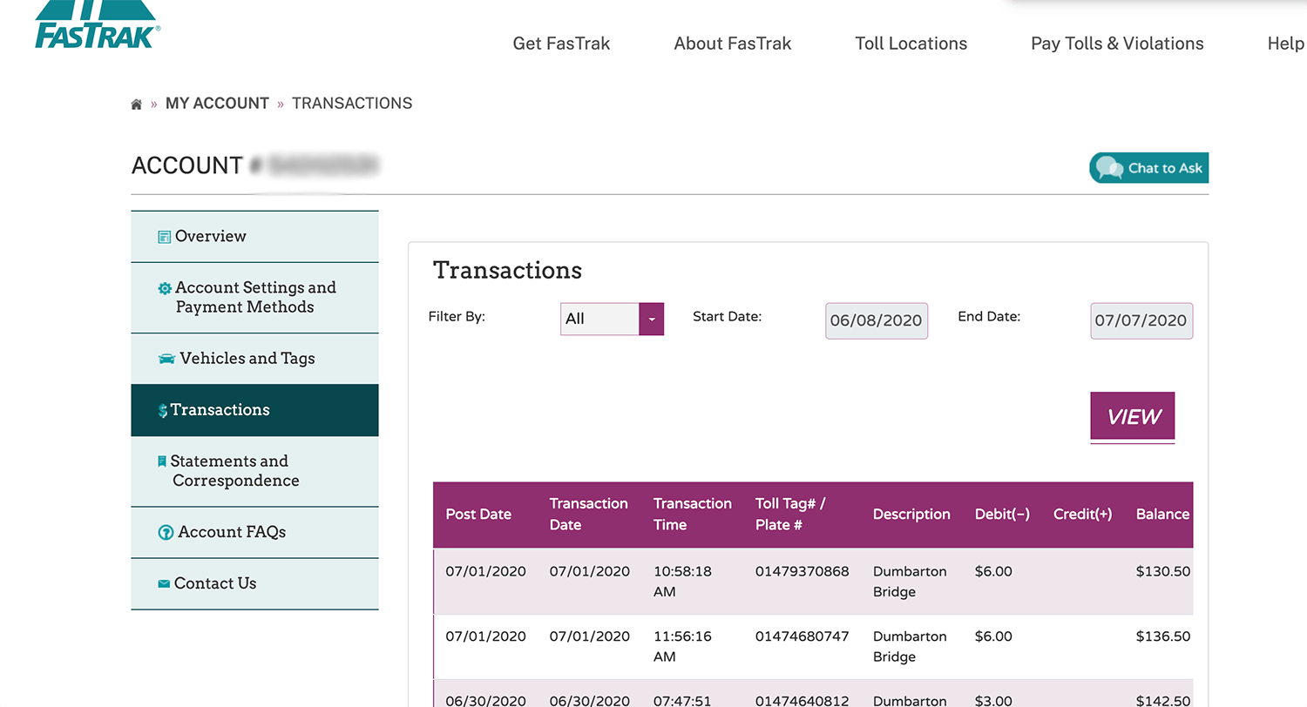This screenshot has height=707, width=1307.
Task: Click the TRANSACTIONS breadcrumb text
Action: pos(352,104)
